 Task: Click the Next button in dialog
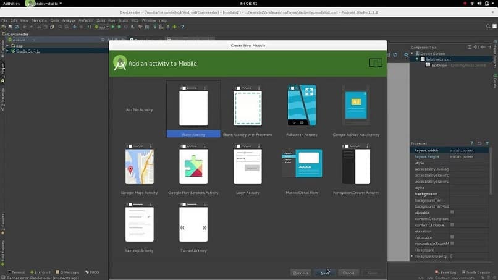click(x=324, y=273)
